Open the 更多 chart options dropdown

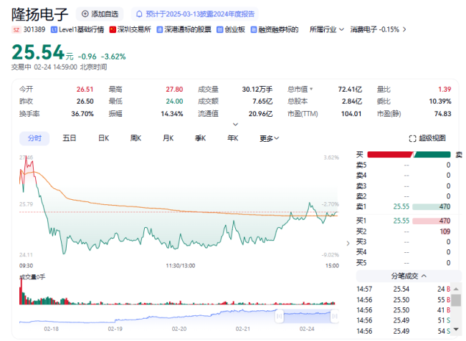[x=270, y=138]
